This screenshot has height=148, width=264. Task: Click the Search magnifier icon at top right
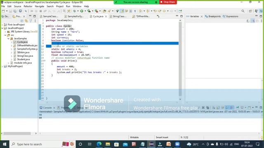243,11
